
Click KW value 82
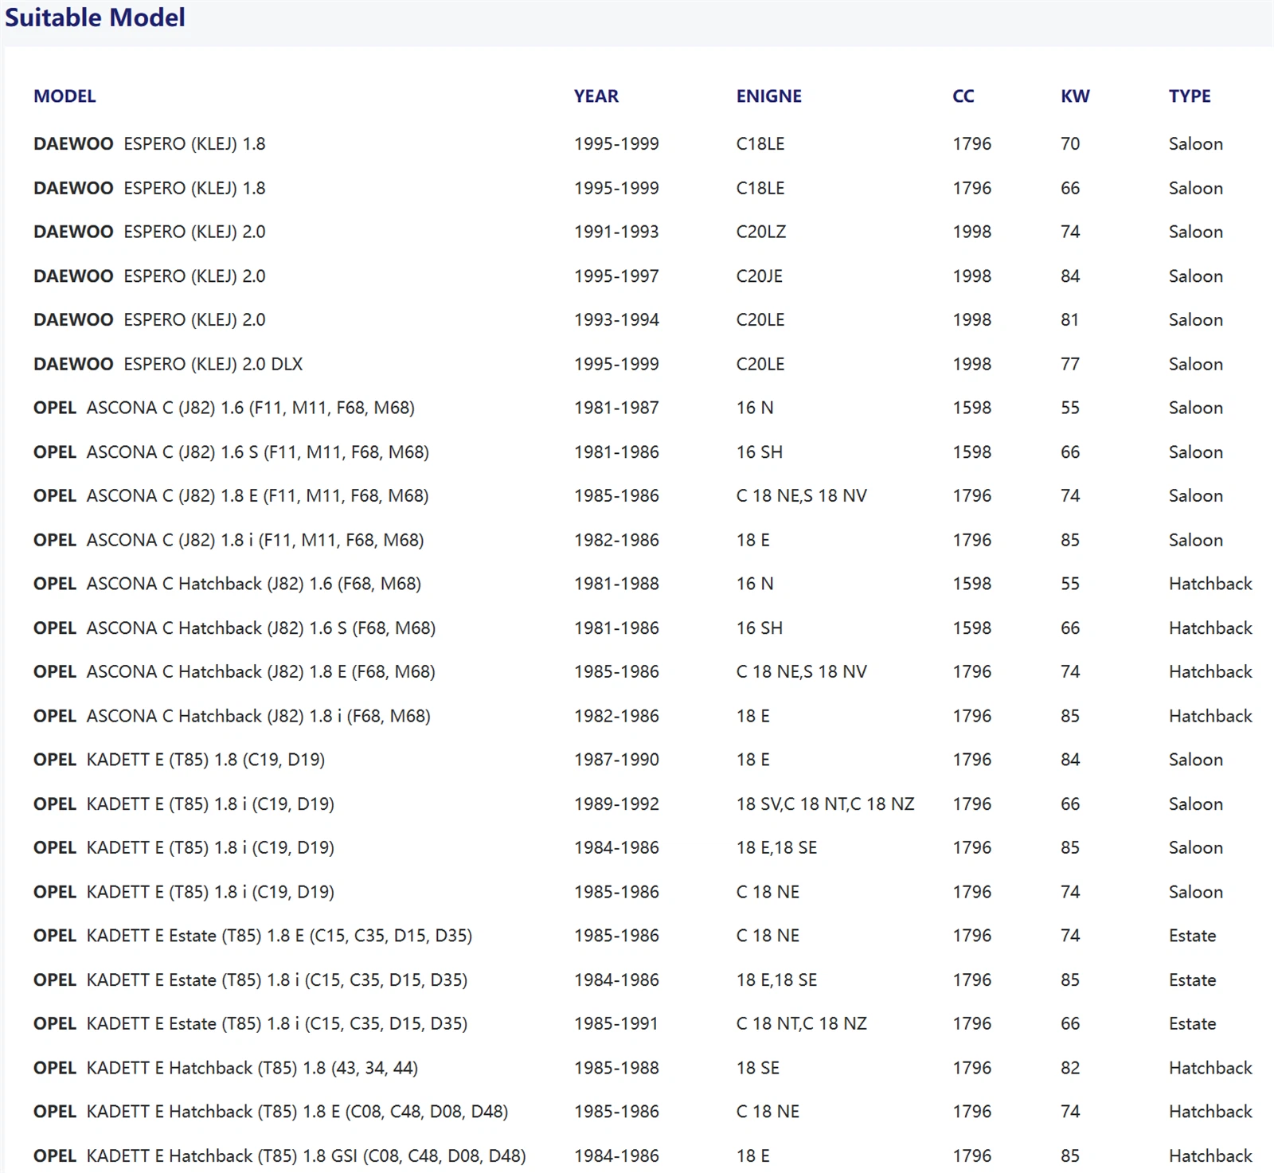[1070, 1068]
